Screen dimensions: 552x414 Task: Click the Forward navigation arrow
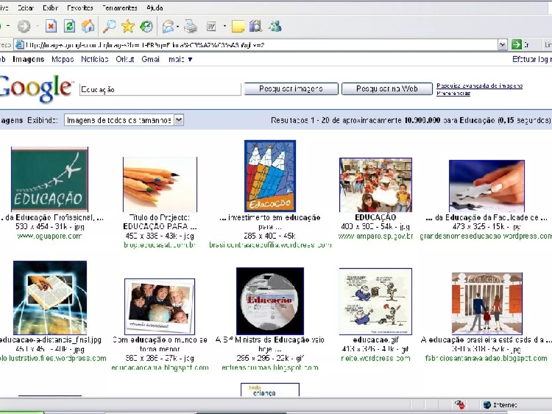[x=24, y=26]
